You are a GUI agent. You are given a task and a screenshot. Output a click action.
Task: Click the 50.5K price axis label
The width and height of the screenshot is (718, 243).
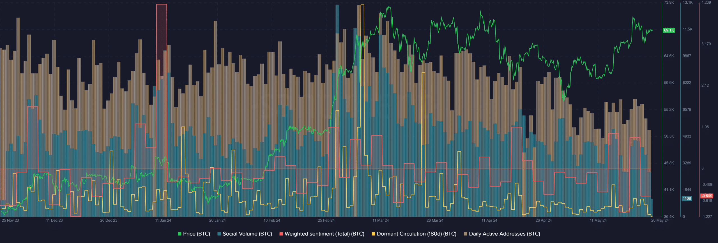(x=669, y=136)
